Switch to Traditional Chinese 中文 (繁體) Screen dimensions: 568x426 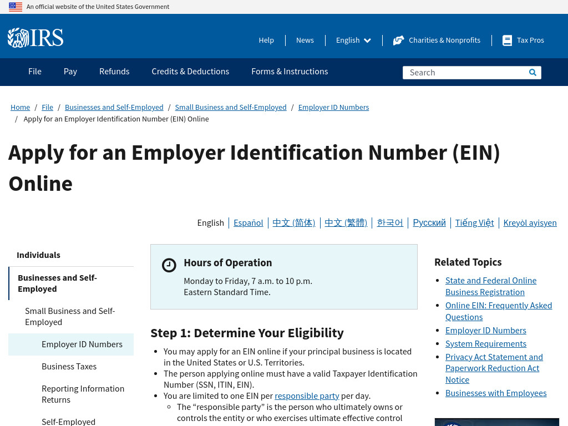click(346, 223)
